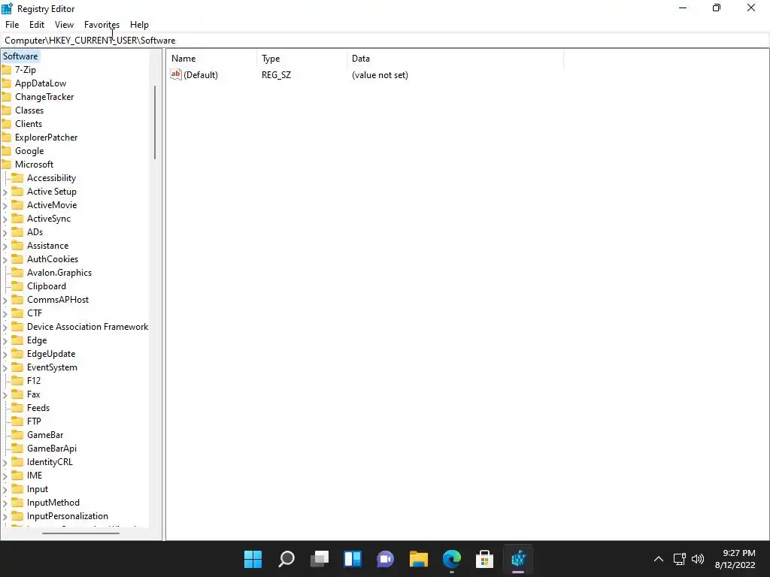Click the FTP key folder icon

pyautogui.click(x=17, y=421)
